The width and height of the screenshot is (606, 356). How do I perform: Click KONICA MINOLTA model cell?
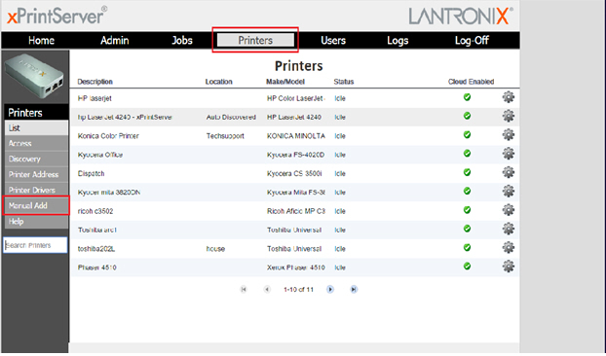point(295,136)
